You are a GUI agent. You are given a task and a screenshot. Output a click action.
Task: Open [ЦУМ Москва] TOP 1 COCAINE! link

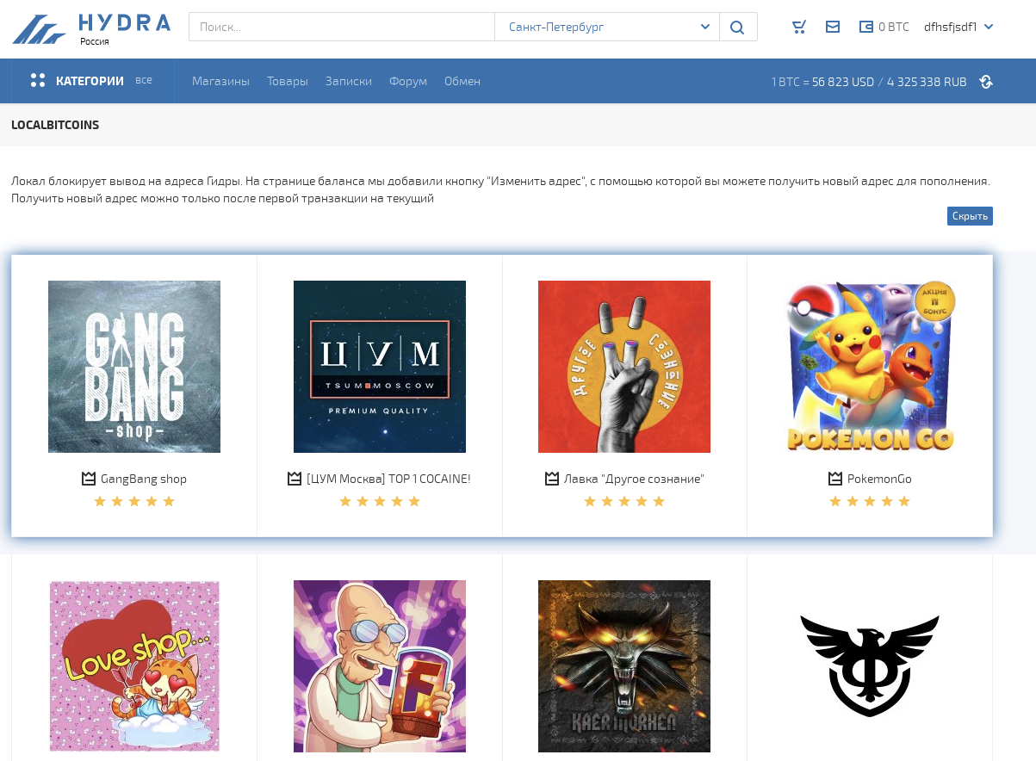tap(388, 479)
